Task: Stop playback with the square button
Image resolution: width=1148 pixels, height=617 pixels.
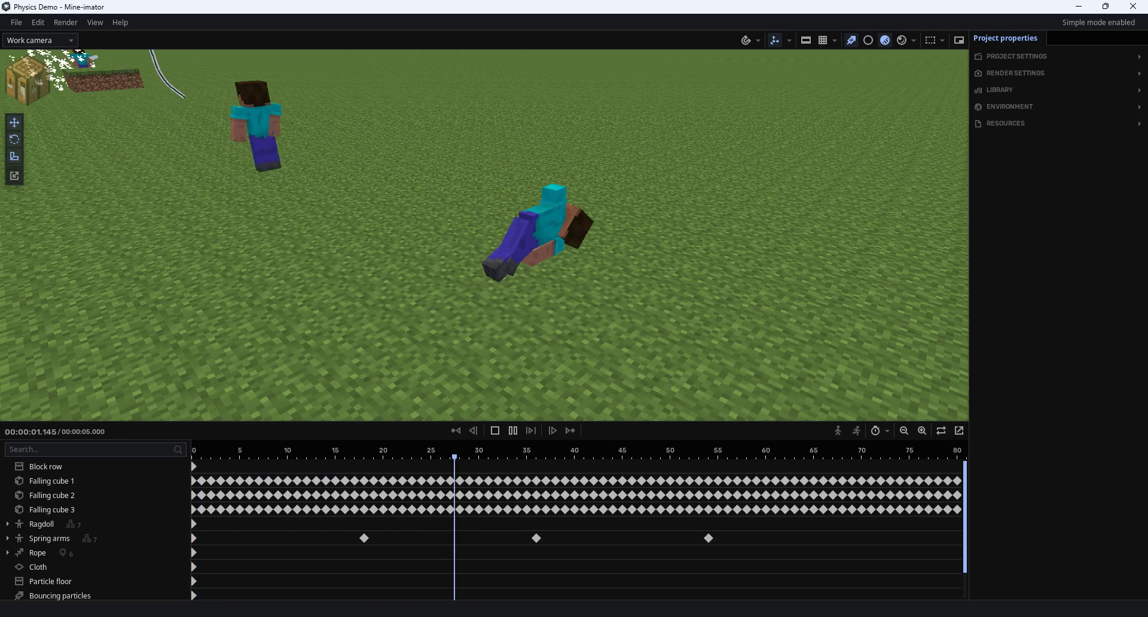Action: 495,430
